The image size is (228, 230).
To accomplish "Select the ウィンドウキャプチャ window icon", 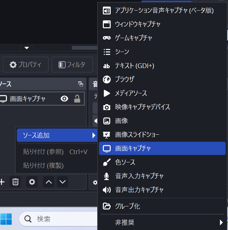I will [x=107, y=24].
